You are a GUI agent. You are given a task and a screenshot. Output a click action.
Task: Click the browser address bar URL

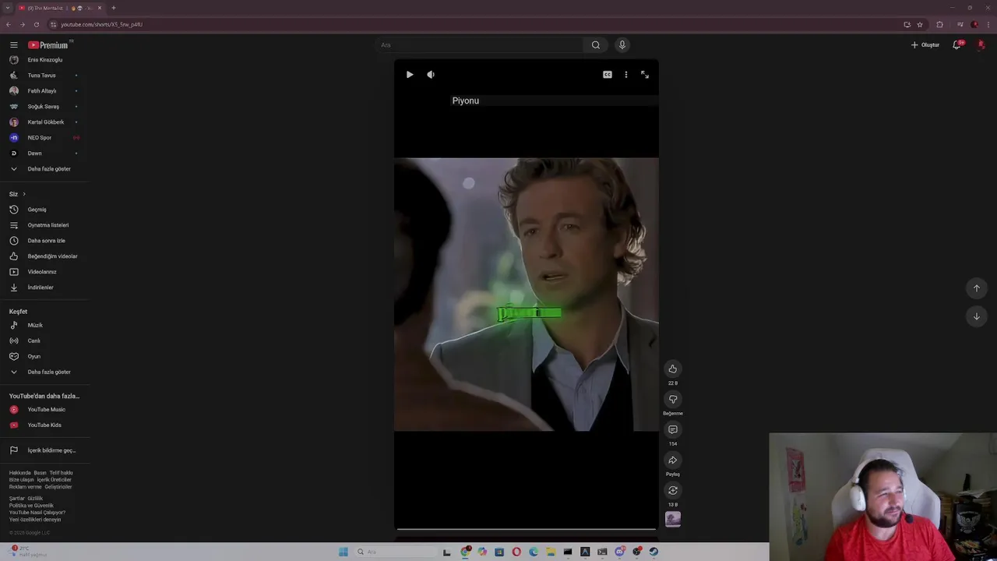(x=102, y=24)
